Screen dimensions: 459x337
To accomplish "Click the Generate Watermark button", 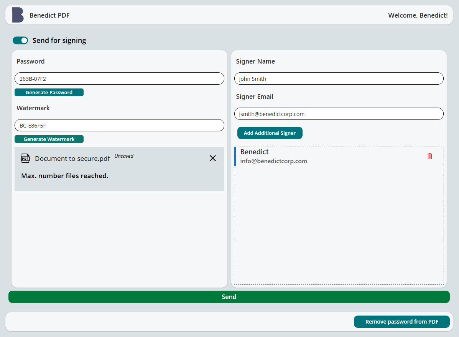I will (49, 139).
